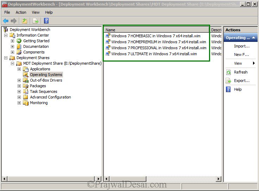Screen dimensions: 259x191
Task: Click the Export List toolbar icon
Action: coord(36,21)
